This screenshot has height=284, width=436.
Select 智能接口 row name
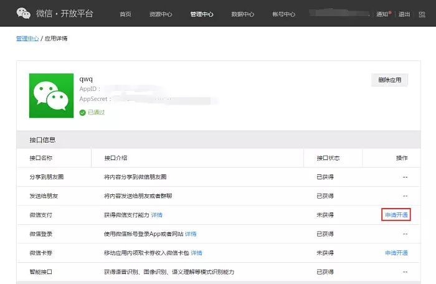pyautogui.click(x=41, y=272)
